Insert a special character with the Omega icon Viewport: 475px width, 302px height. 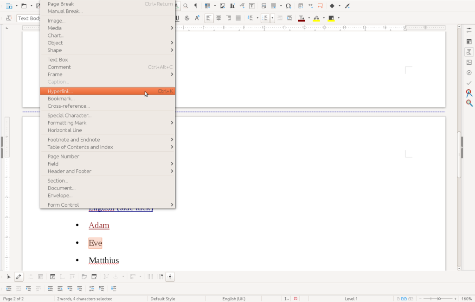(288, 6)
